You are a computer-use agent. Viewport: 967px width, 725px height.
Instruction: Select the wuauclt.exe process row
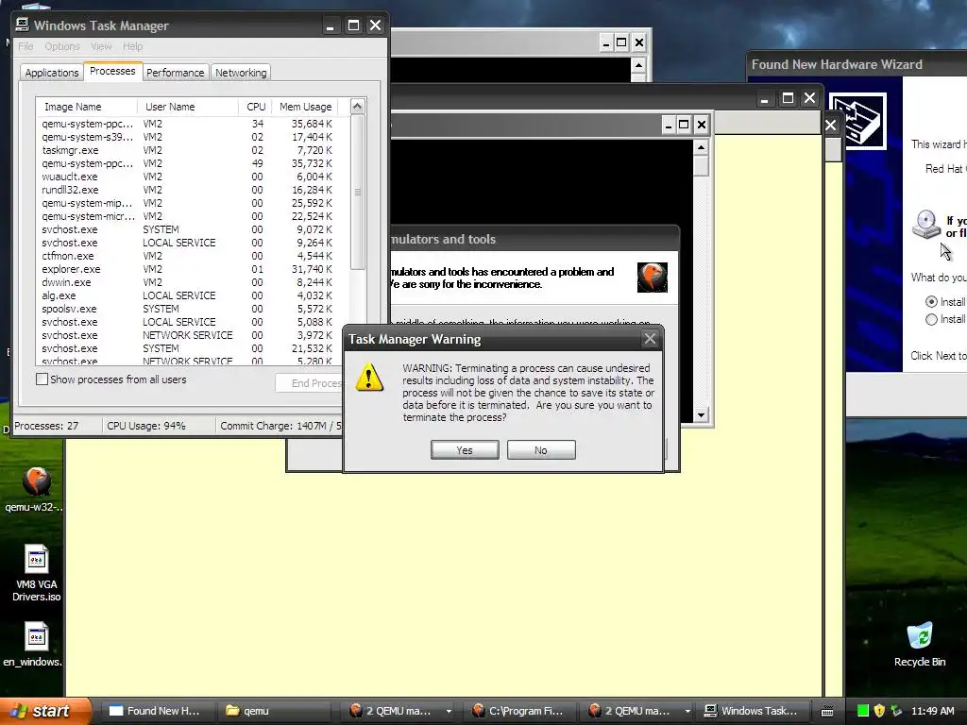(x=188, y=177)
